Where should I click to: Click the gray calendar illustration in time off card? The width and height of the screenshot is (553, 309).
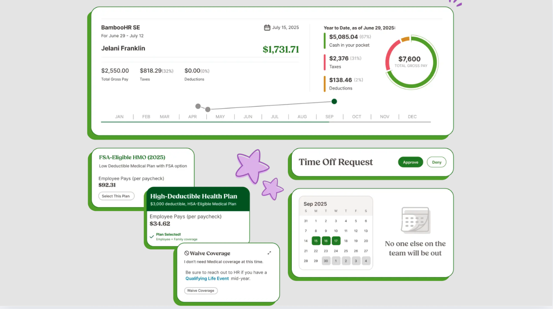pos(415,220)
